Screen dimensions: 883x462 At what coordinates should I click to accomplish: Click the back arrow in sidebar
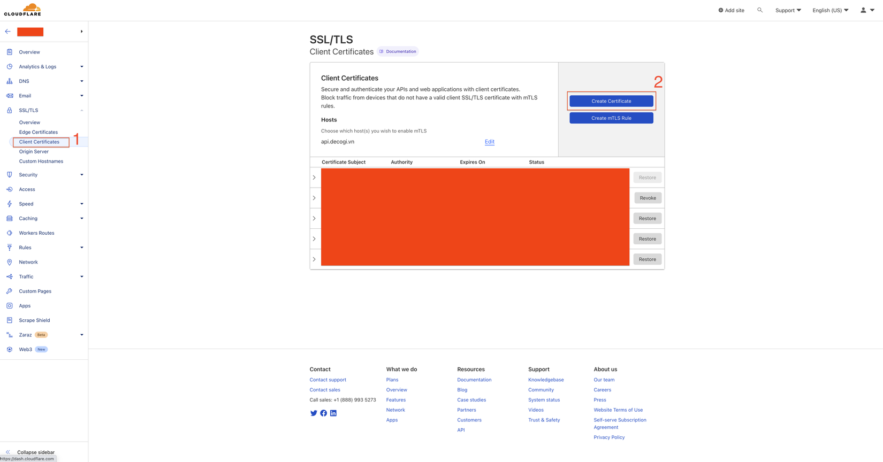click(8, 32)
